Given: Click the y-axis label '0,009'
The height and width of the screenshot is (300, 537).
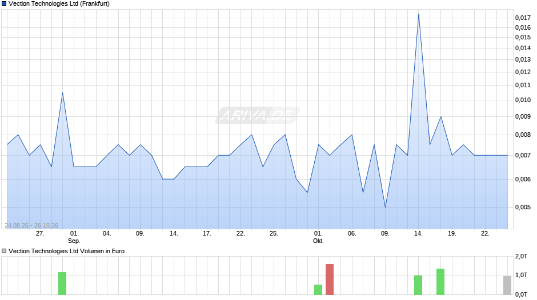Looking at the screenshot, I should [523, 117].
